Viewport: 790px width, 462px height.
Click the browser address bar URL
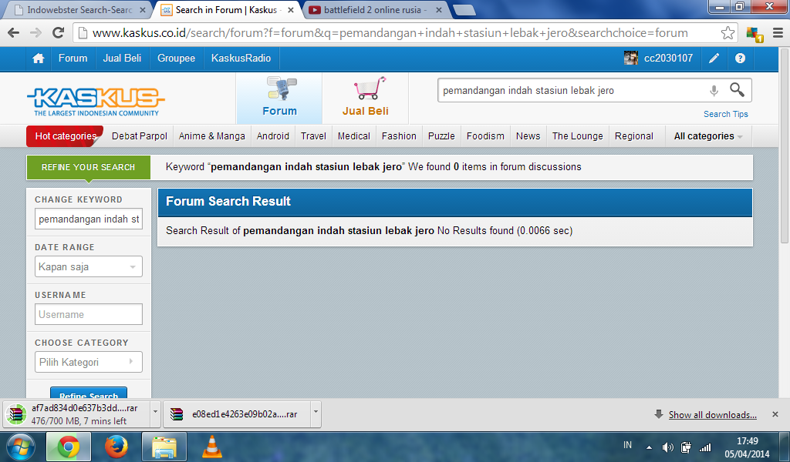pos(390,33)
